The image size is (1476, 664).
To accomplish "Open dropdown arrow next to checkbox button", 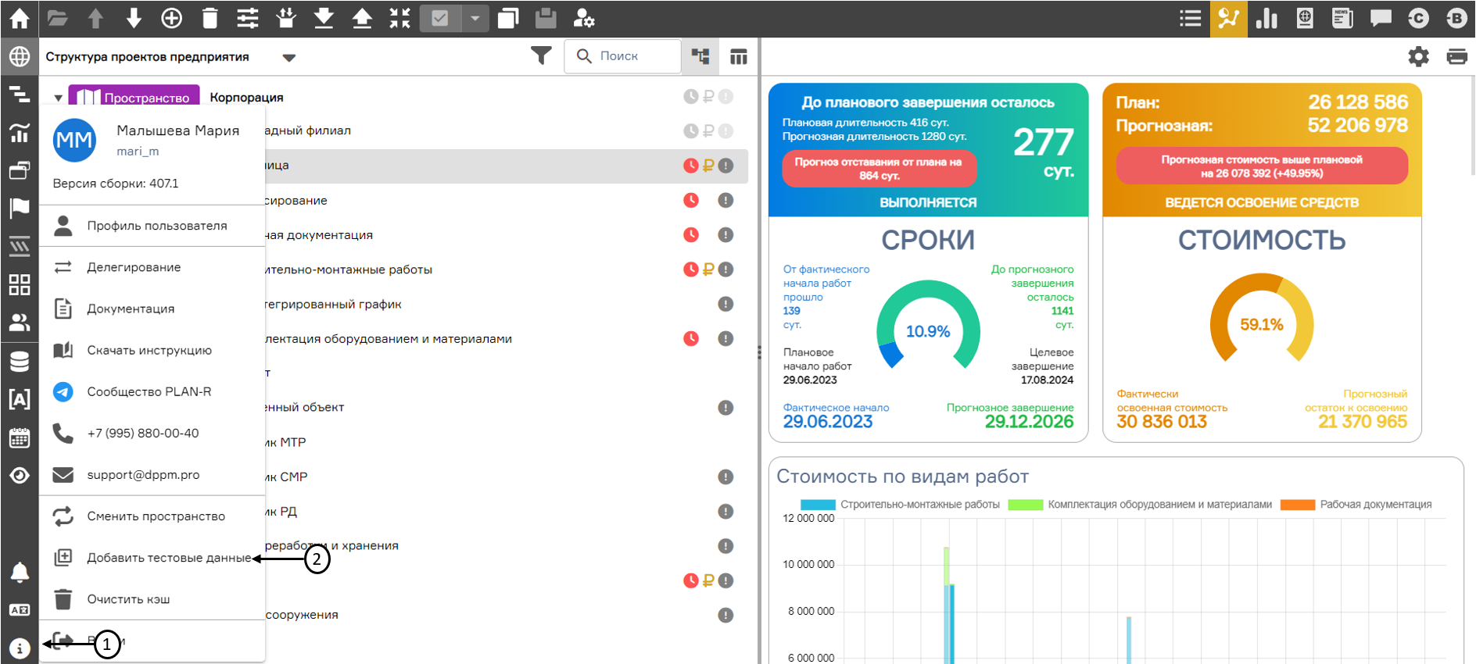I will coord(475,18).
